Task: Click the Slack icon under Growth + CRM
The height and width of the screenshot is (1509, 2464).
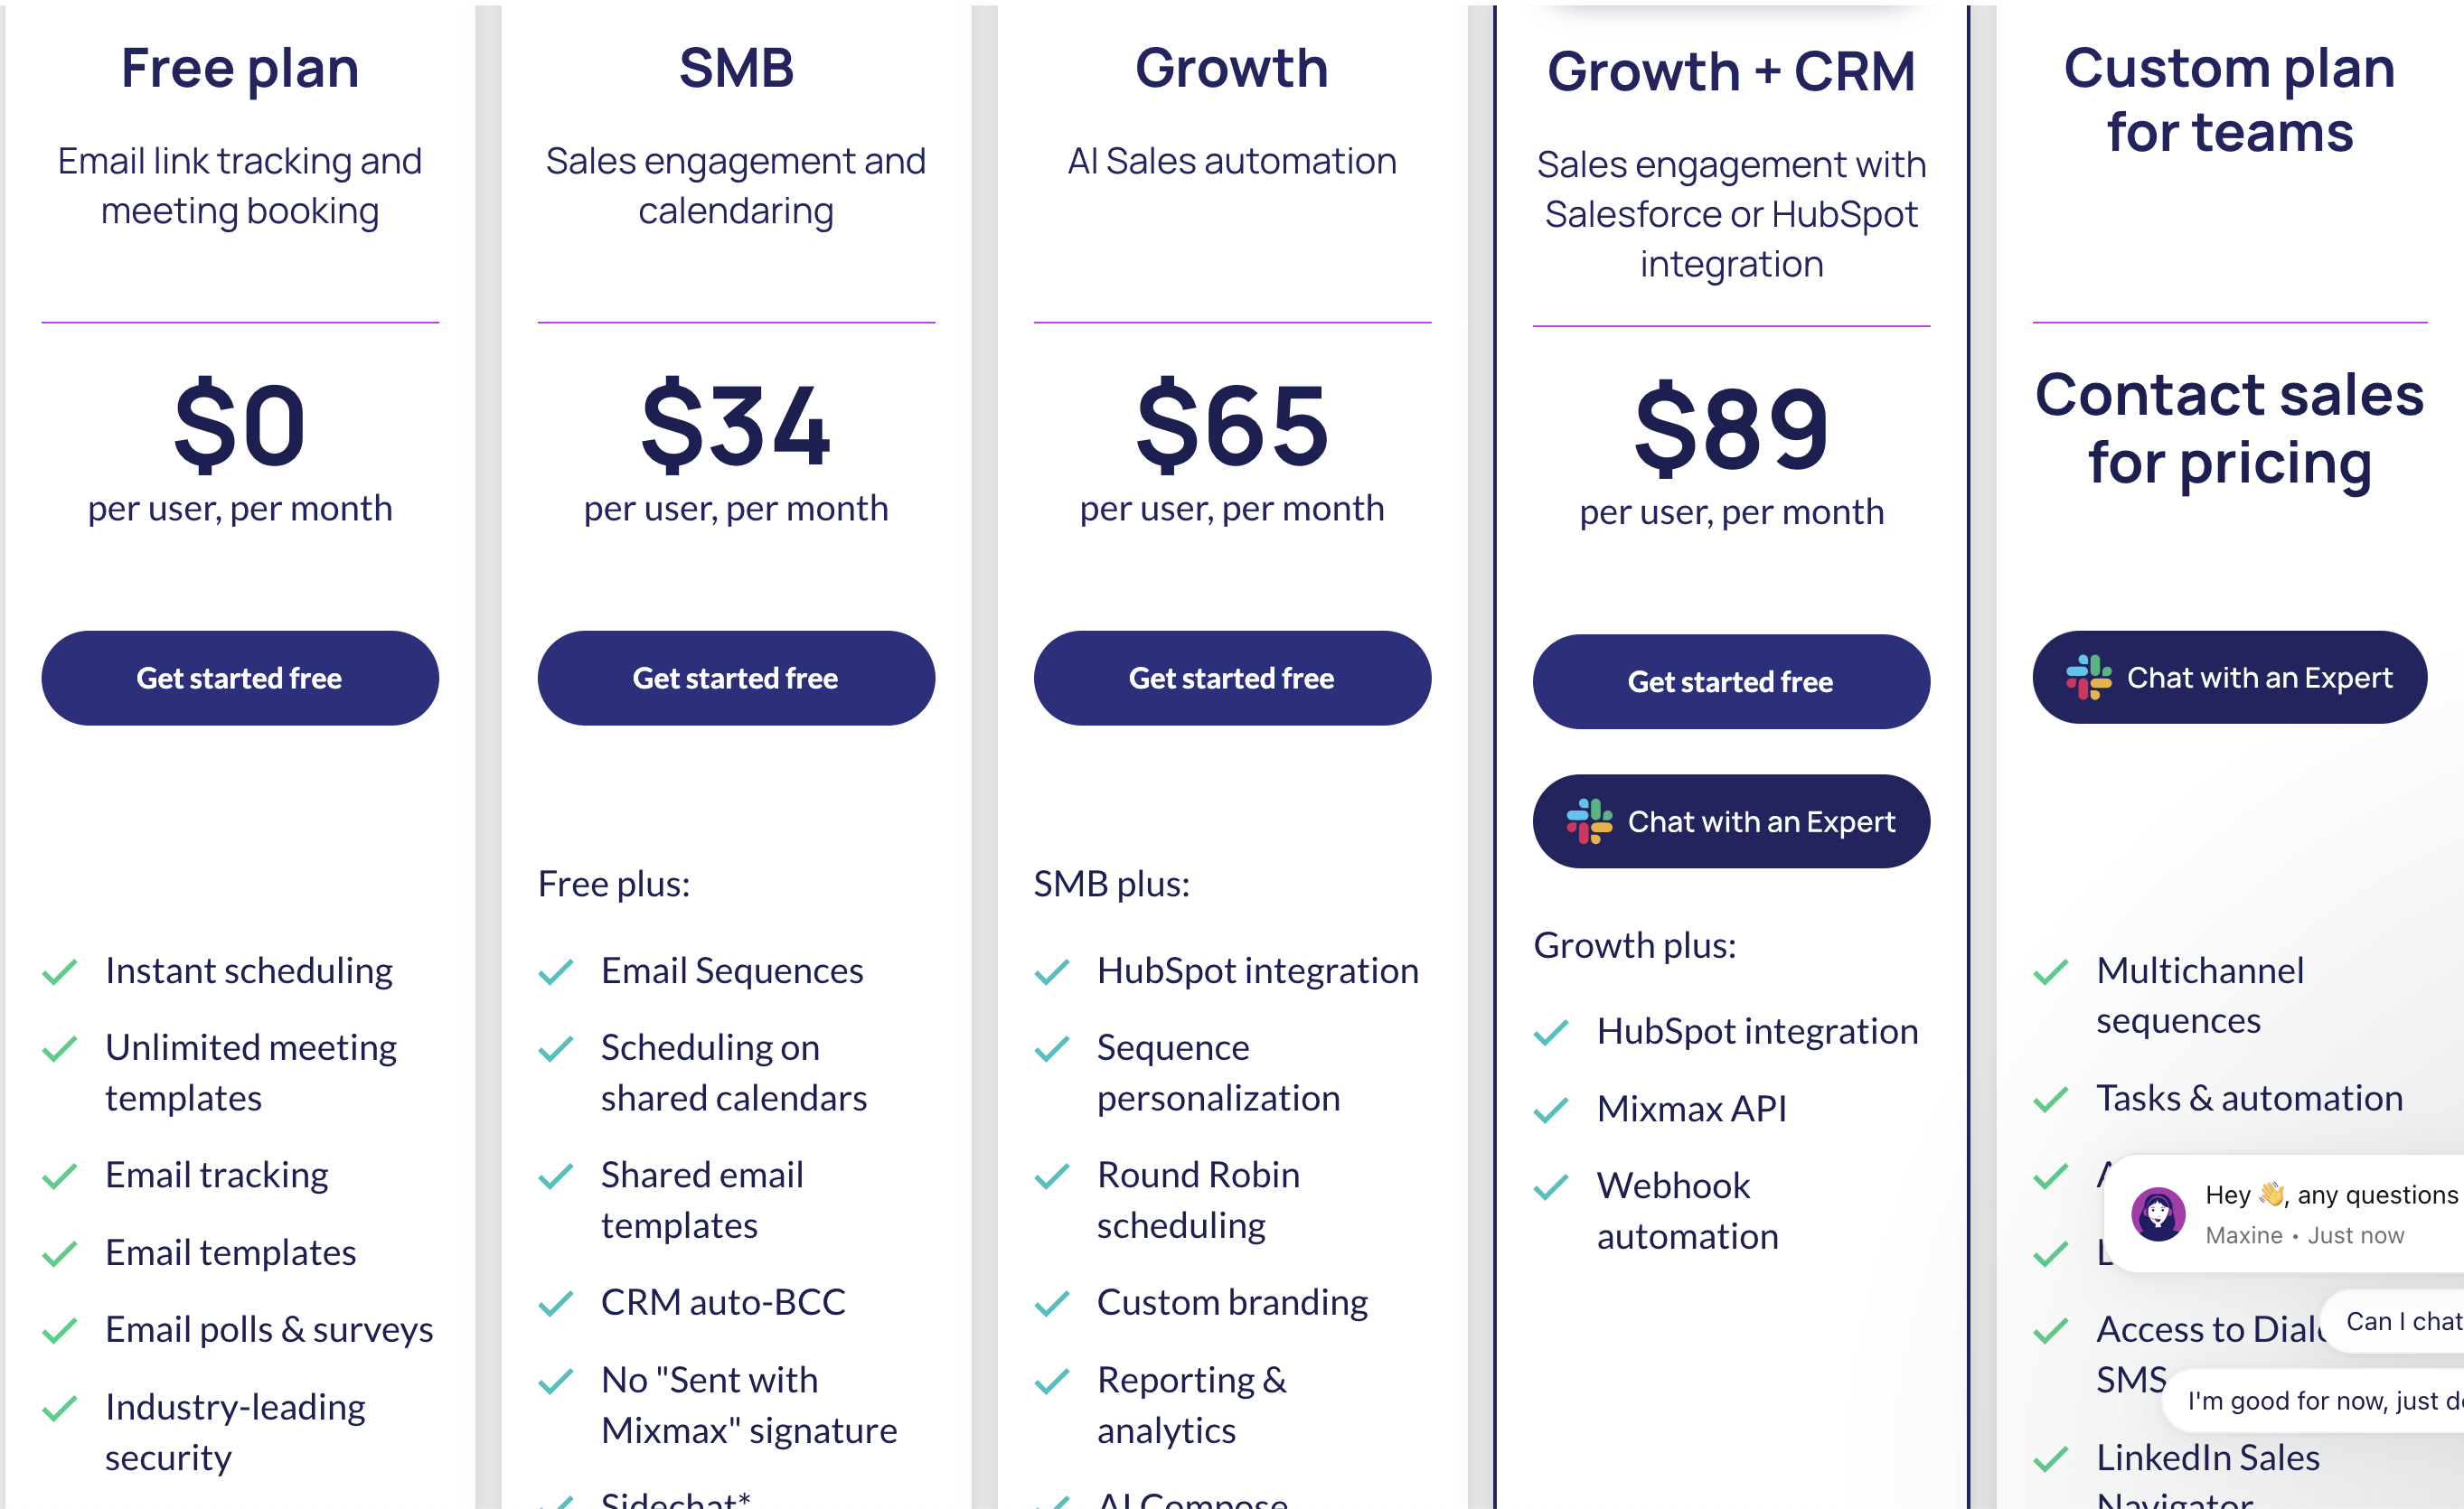Action: coord(1589,821)
